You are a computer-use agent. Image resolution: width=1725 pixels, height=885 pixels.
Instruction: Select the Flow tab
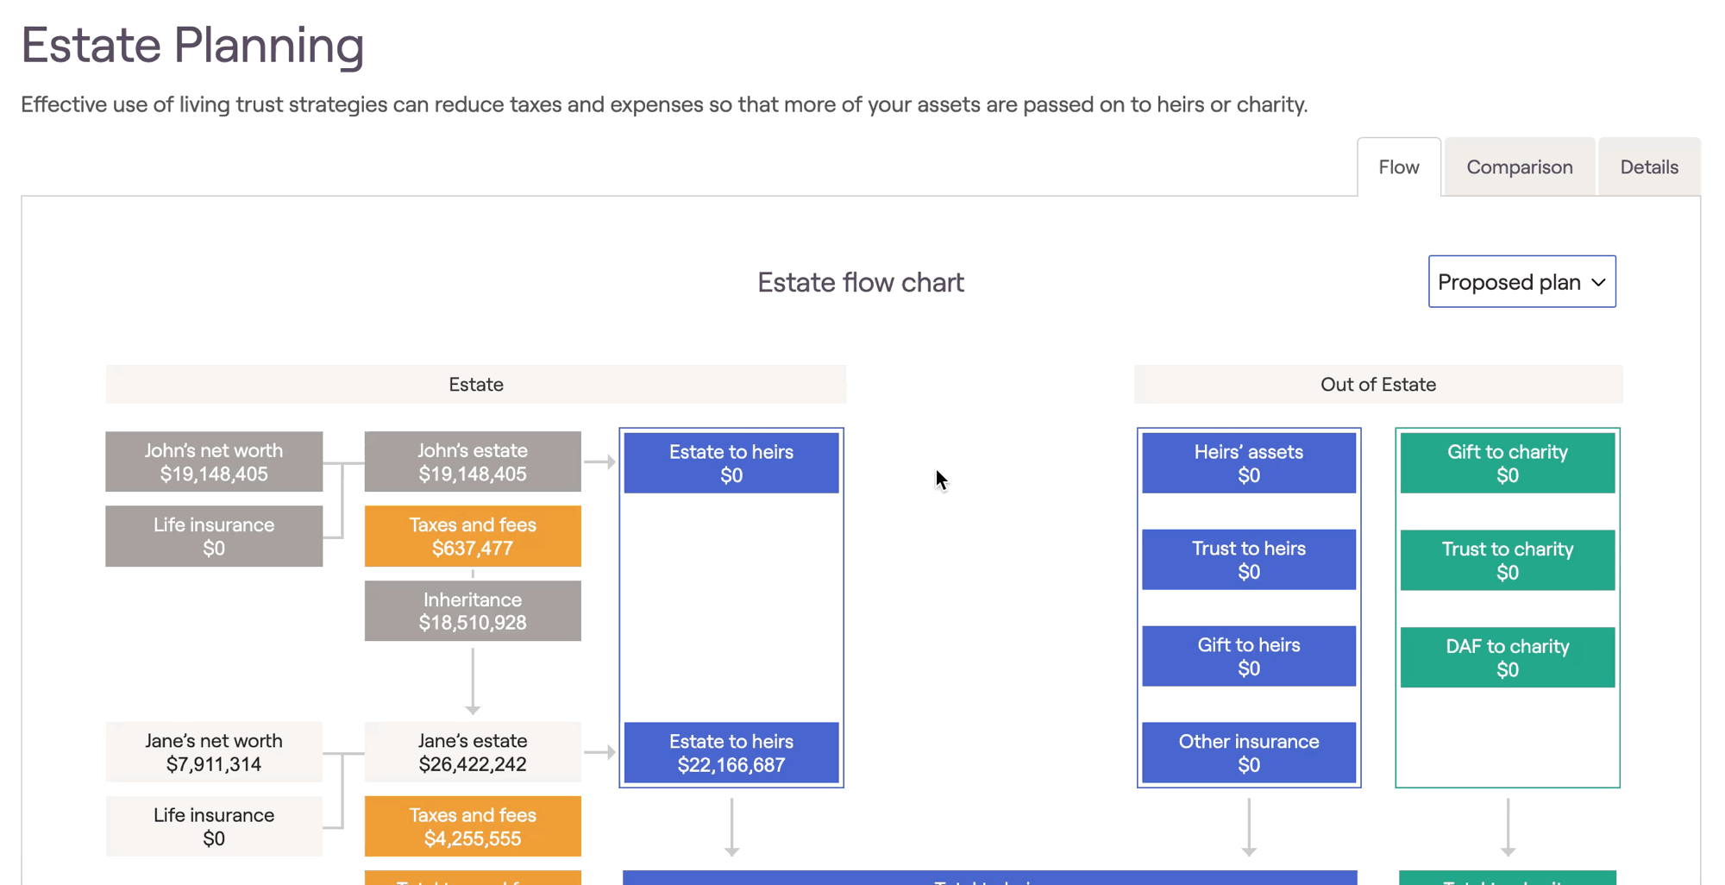[1398, 167]
